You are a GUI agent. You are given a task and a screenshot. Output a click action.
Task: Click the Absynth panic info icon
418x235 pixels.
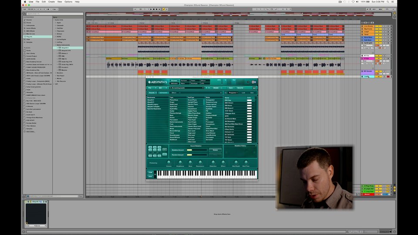(248, 82)
